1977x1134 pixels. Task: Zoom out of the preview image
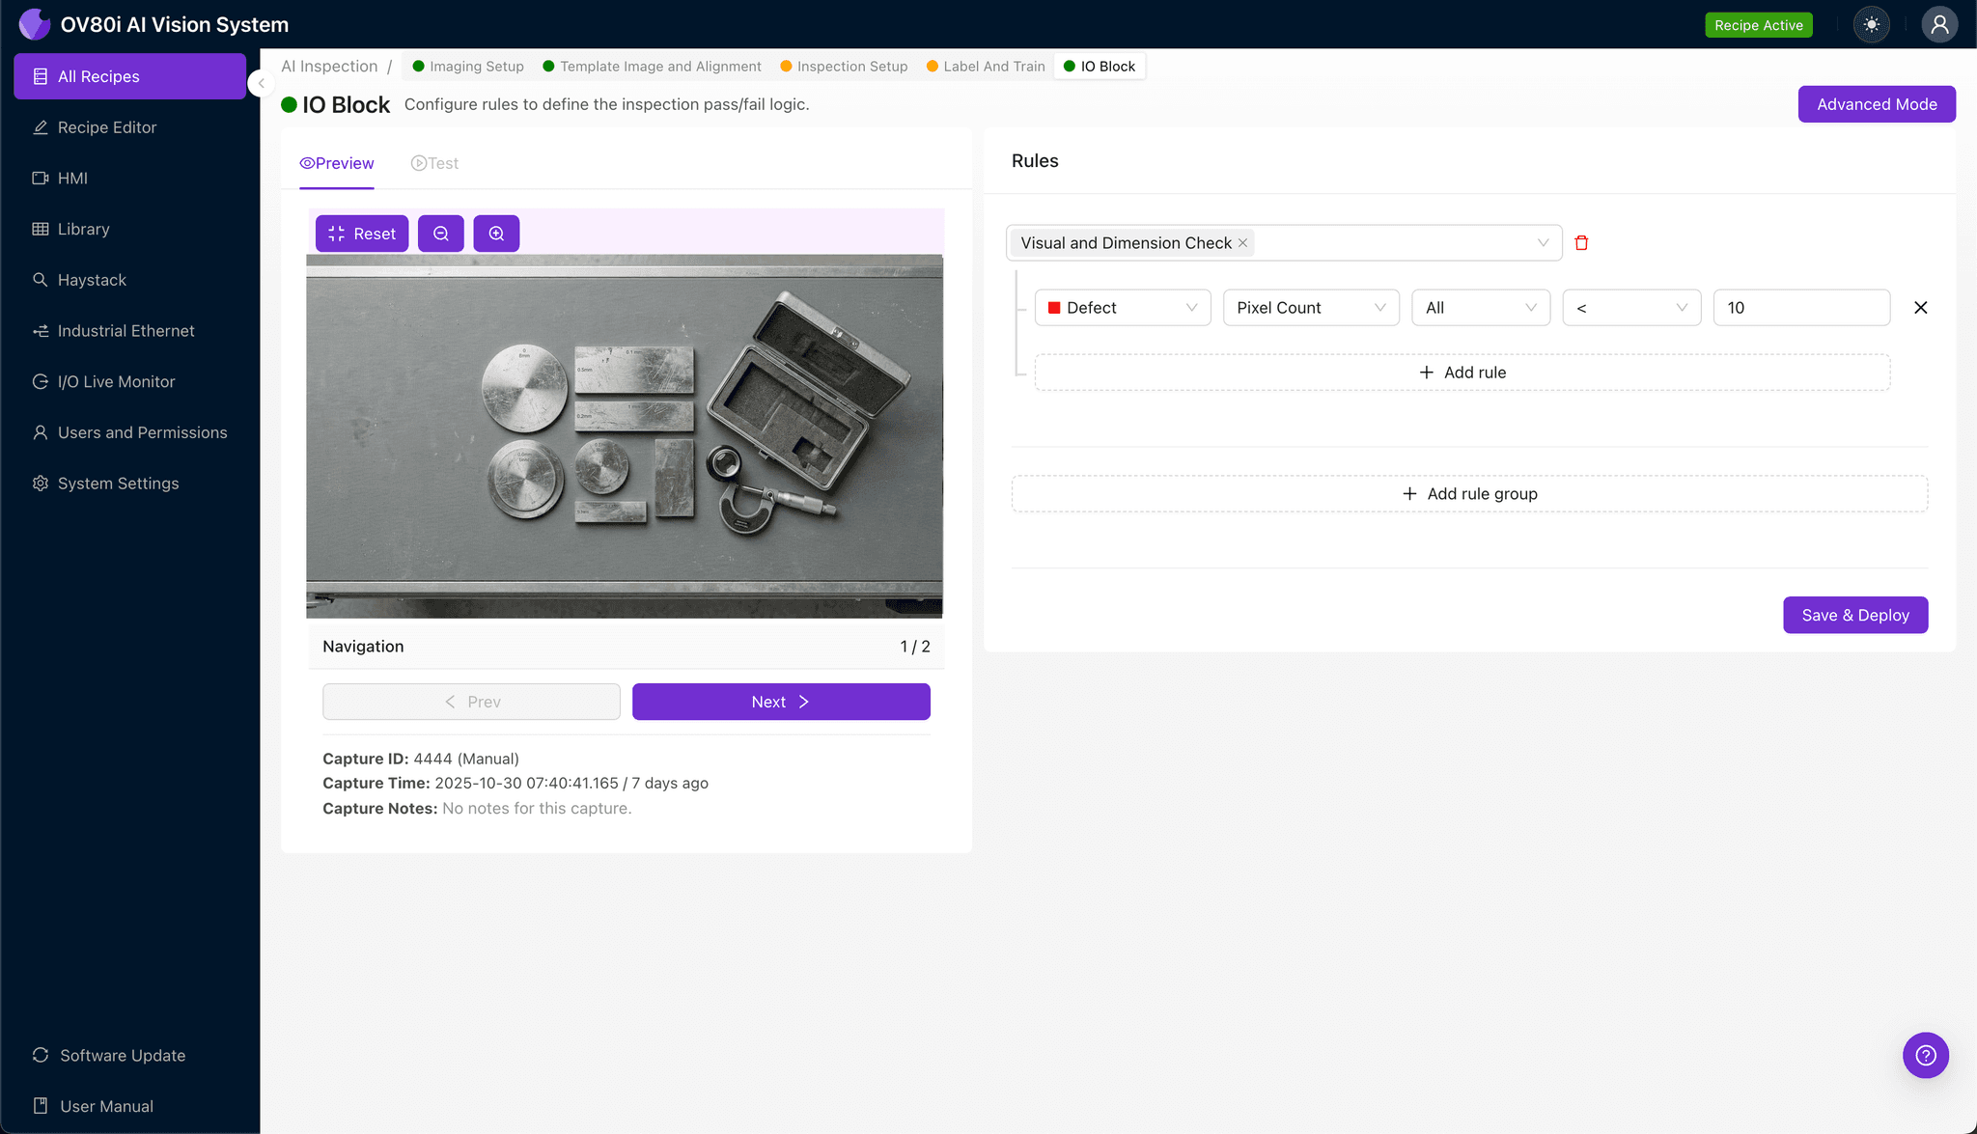[441, 234]
